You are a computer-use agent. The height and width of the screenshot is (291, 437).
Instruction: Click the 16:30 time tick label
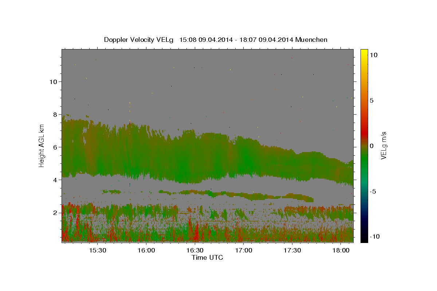point(195,251)
